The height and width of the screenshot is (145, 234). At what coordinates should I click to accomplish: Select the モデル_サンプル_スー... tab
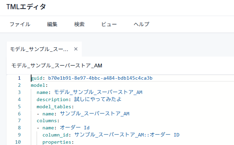[x=39, y=49]
